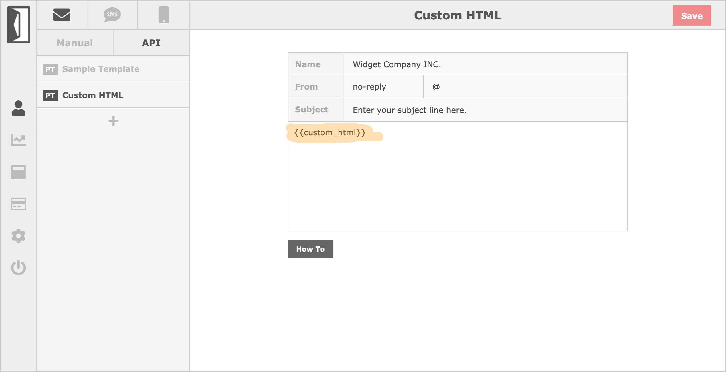The image size is (726, 372).
Task: Click the Name field with Widget Company
Action: tap(485, 64)
